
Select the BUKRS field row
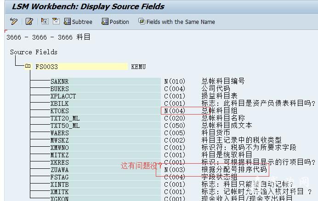[105, 89]
